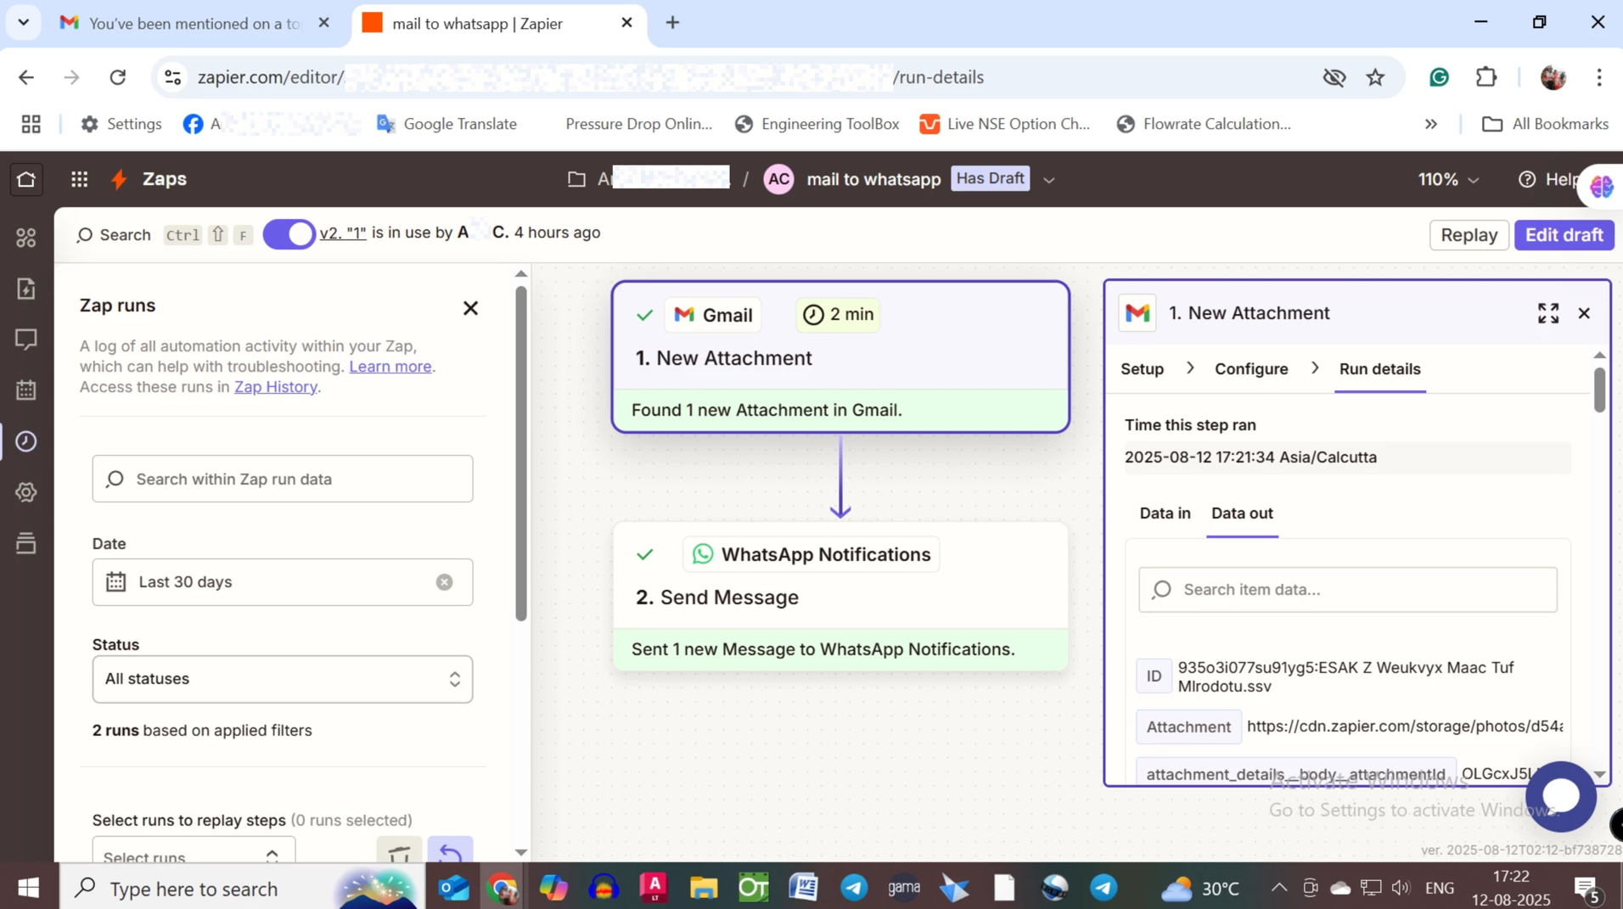Open the apps sidebar icon
Viewport: 1623px width, 909px height.
tap(26, 238)
